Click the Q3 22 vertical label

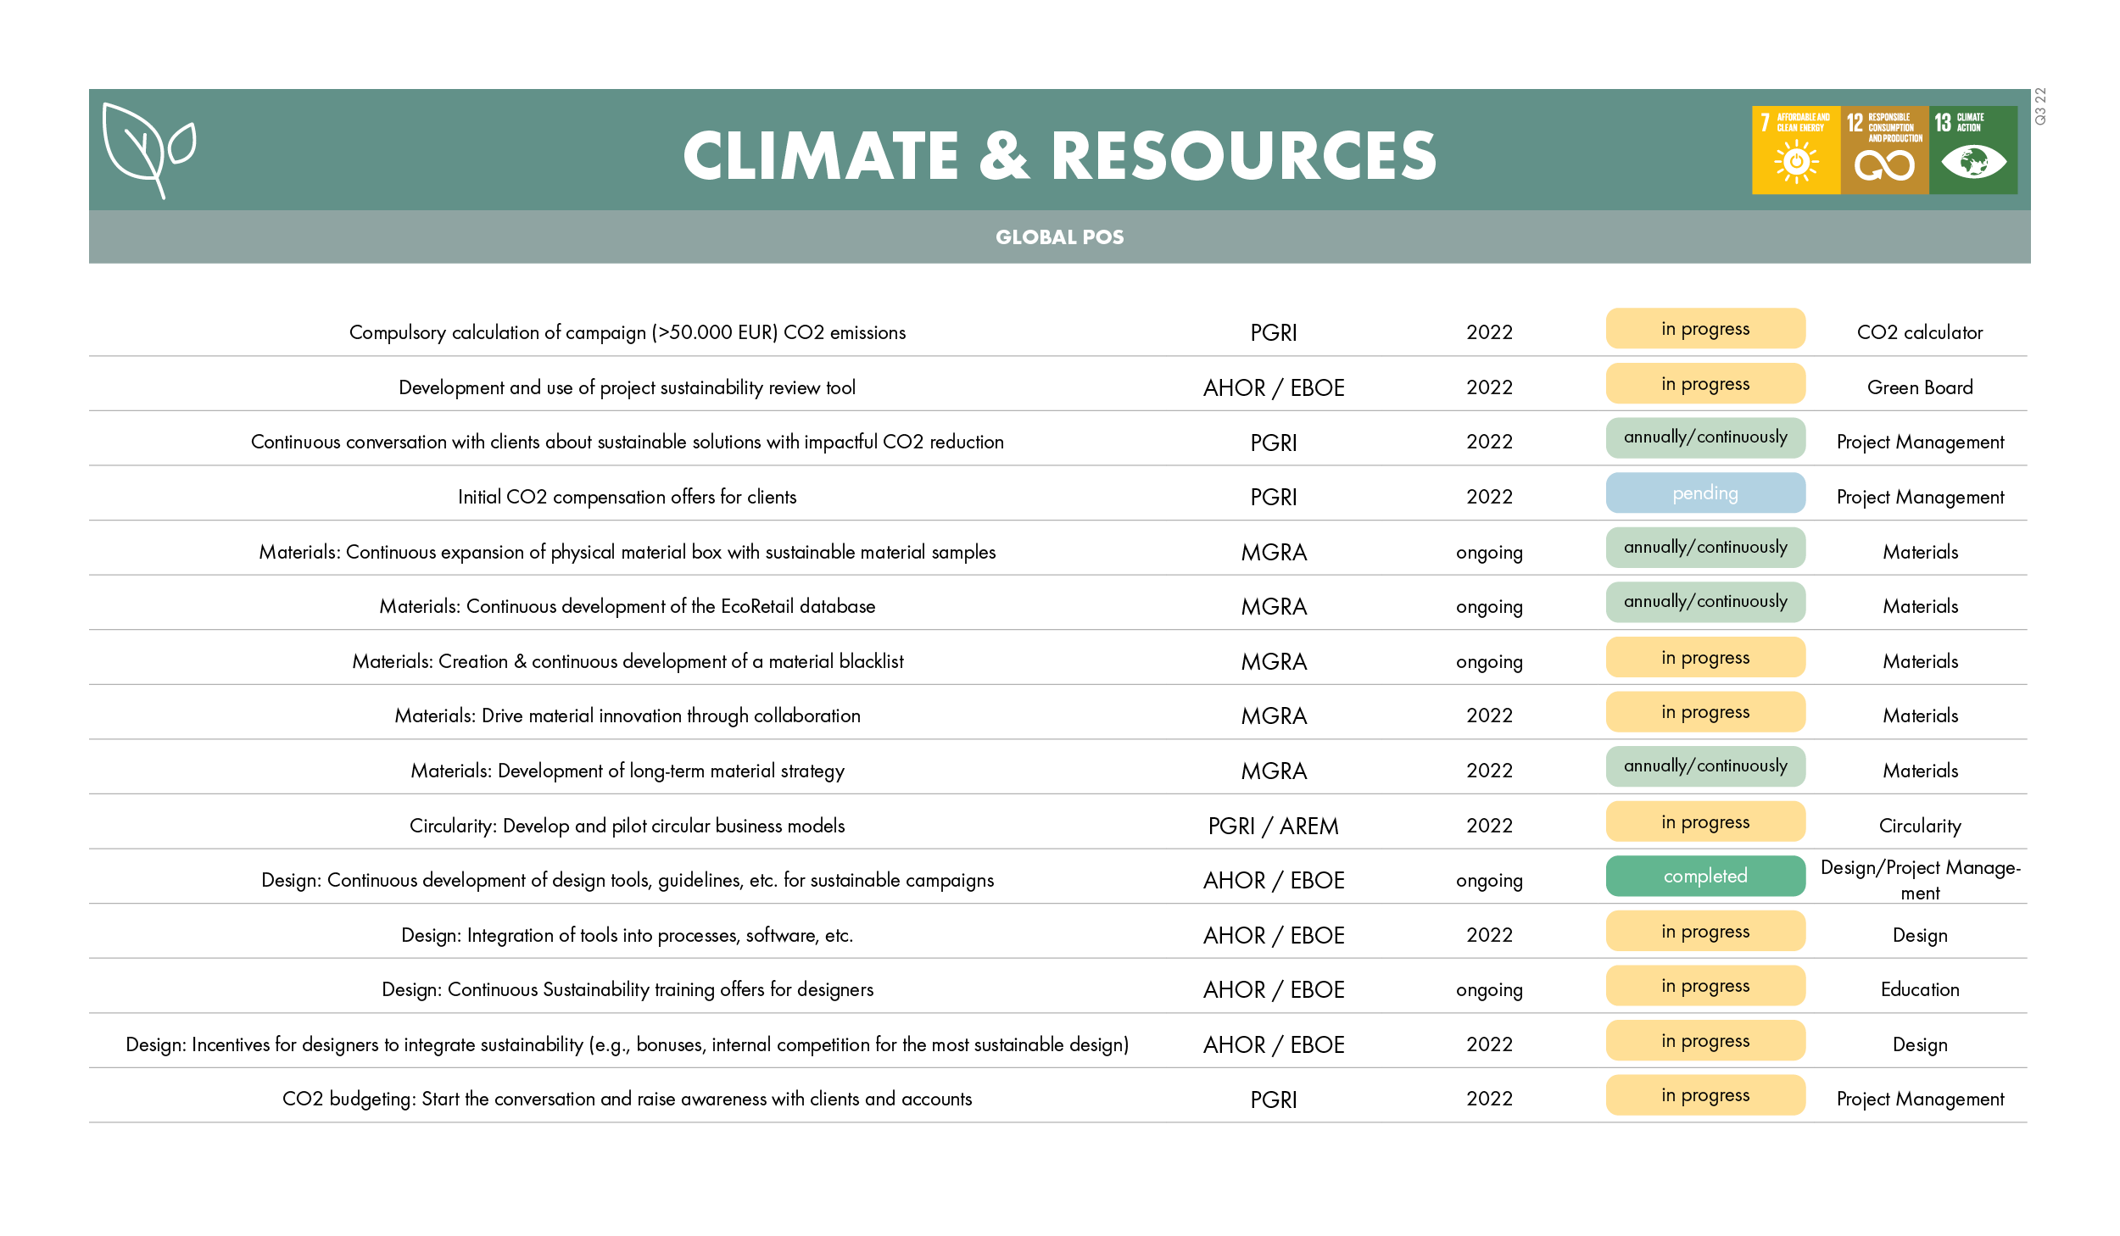point(2040,107)
